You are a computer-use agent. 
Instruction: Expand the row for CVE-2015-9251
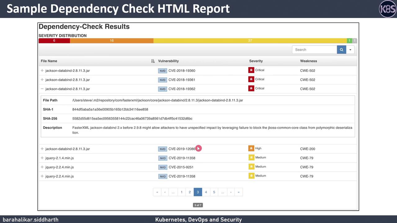tap(42, 167)
